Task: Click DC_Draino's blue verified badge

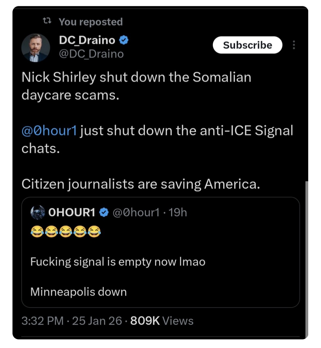Action: 124,40
